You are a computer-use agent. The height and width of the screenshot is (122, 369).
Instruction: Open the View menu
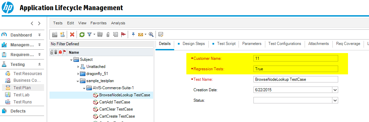click(82, 23)
